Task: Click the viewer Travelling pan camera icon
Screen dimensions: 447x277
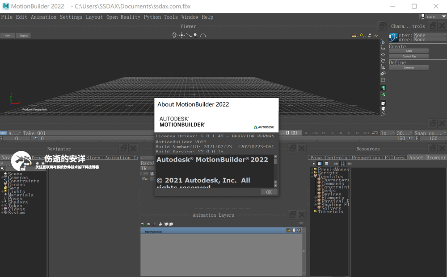Action: point(182,35)
